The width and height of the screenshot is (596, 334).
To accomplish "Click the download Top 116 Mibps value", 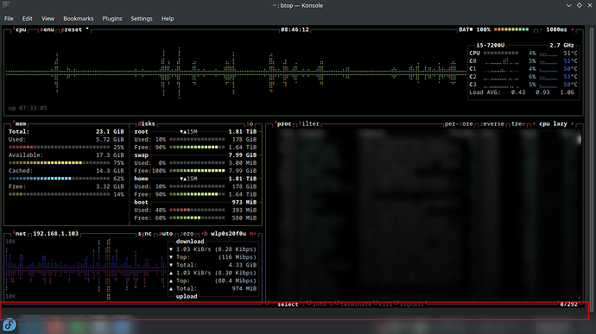I will click(238, 257).
